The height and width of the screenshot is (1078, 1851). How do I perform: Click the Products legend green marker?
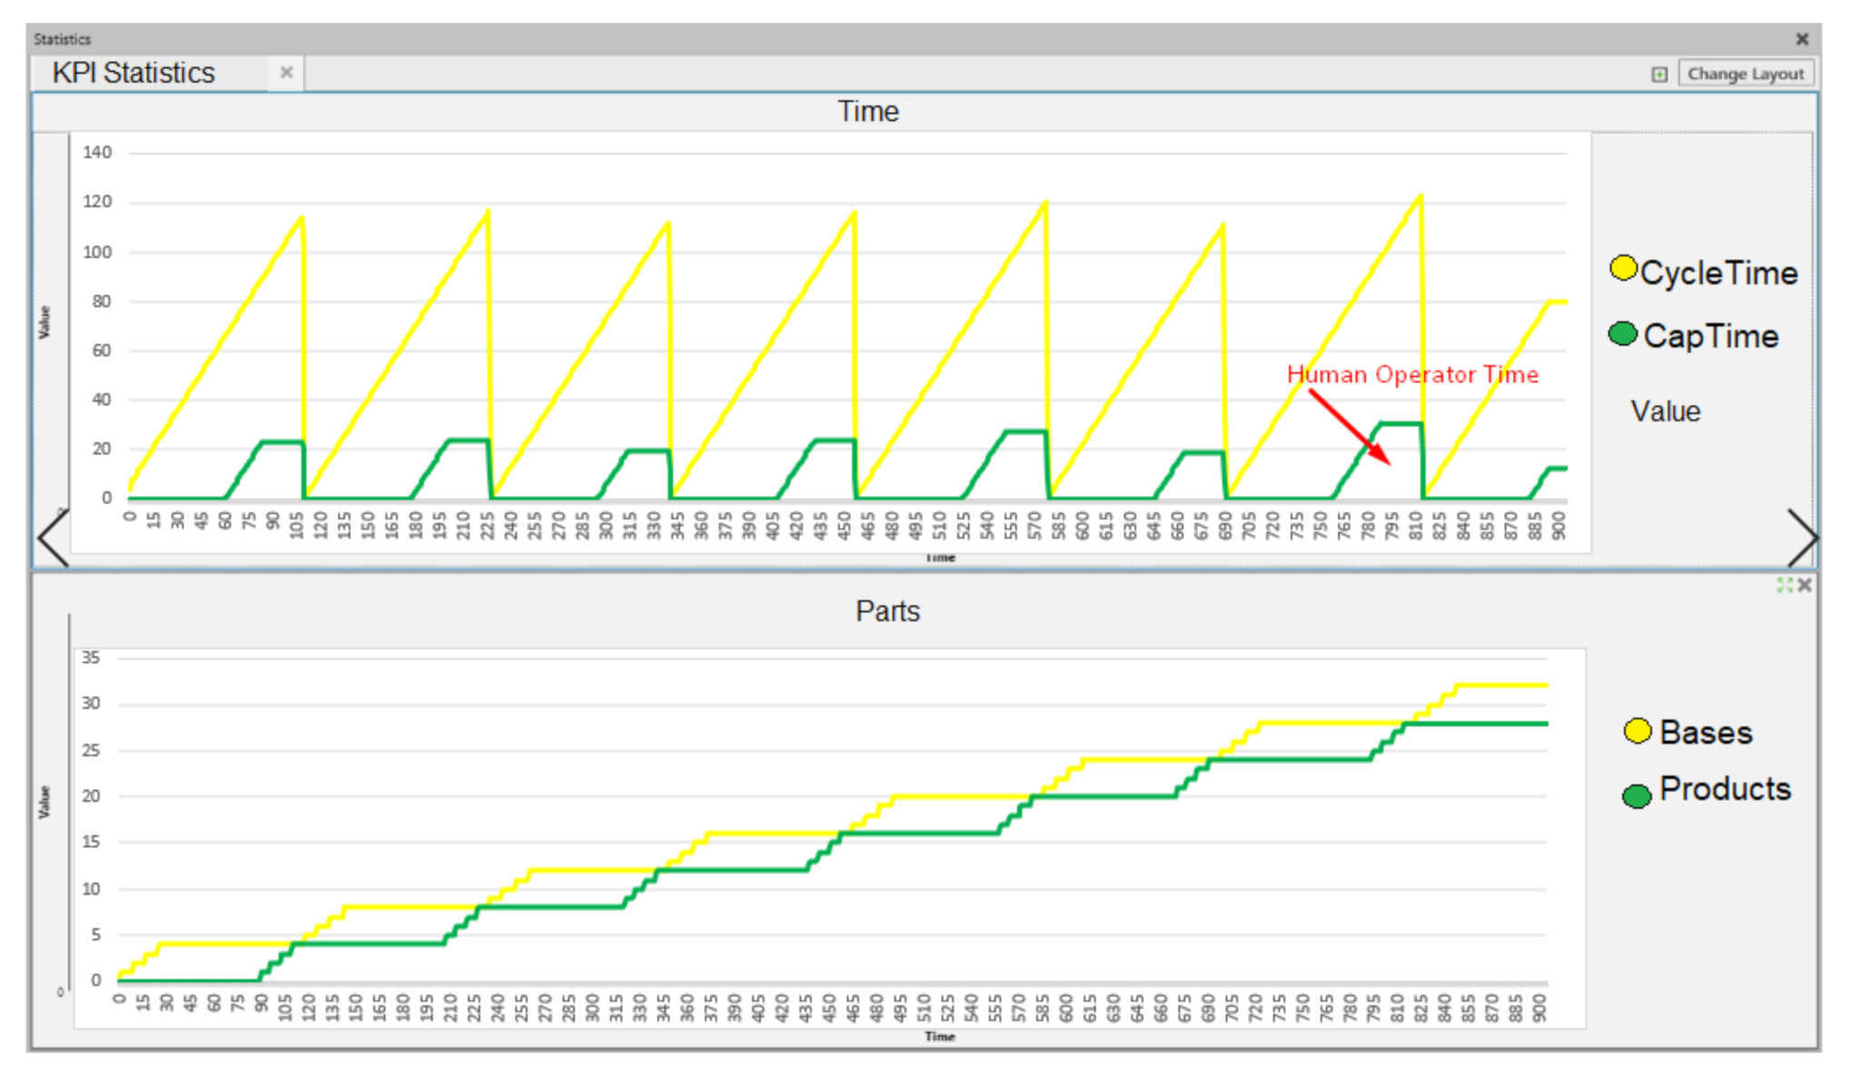[1637, 796]
